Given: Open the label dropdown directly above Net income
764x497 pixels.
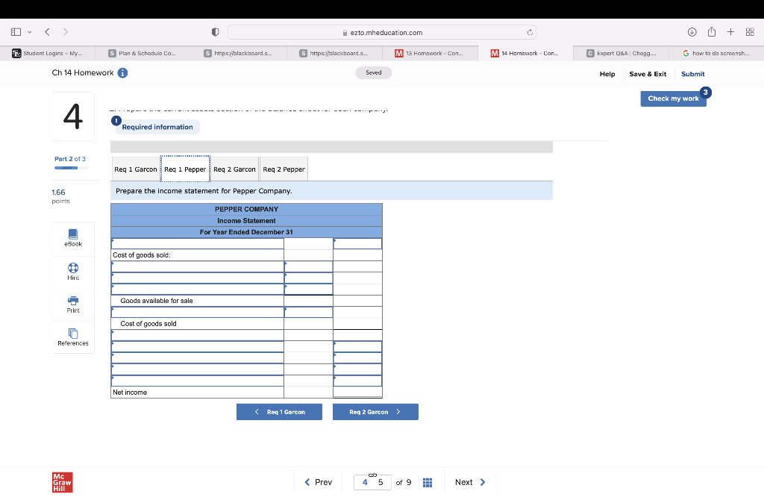Looking at the screenshot, I should 197,381.
